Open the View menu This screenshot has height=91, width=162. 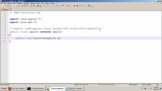pos(14,3)
